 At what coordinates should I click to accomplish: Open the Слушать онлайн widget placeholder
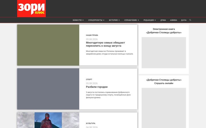[x=164, y=108]
